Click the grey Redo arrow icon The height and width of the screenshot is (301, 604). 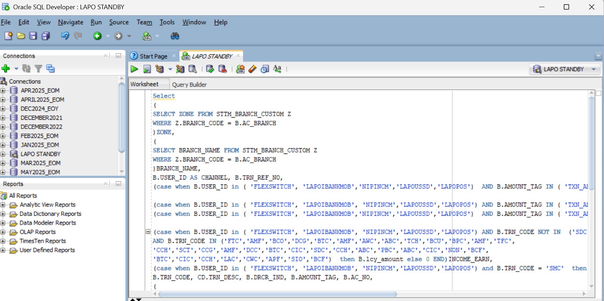click(x=78, y=36)
